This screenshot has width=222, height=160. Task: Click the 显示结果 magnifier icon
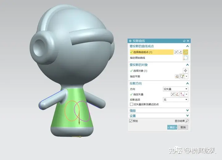(x=187, y=121)
